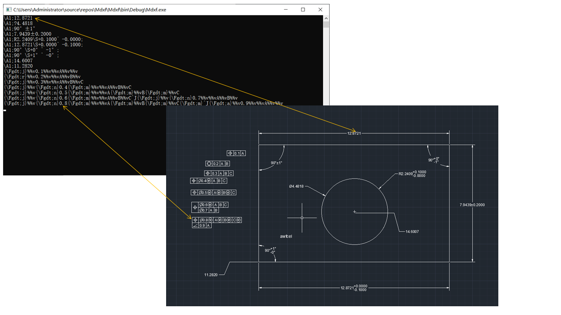The image size is (561, 315).
Task: Click the 90°+0°-1° angle dimension text
Action: click(434, 160)
